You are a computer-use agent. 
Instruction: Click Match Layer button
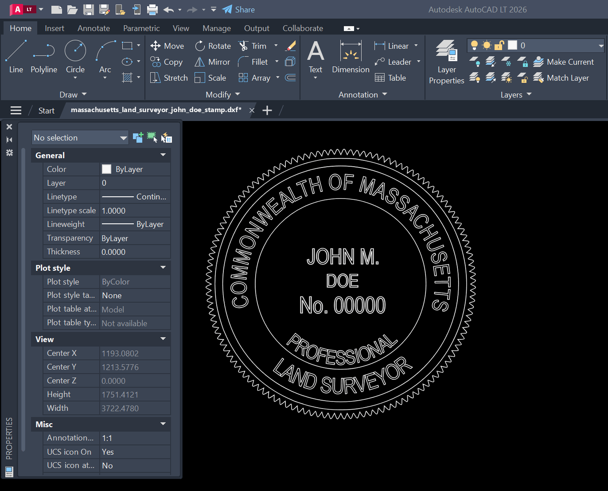pos(561,78)
